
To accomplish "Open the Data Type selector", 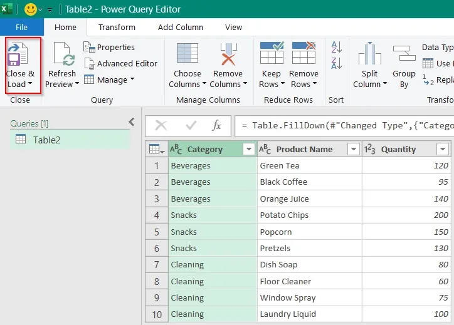I will coord(438,47).
